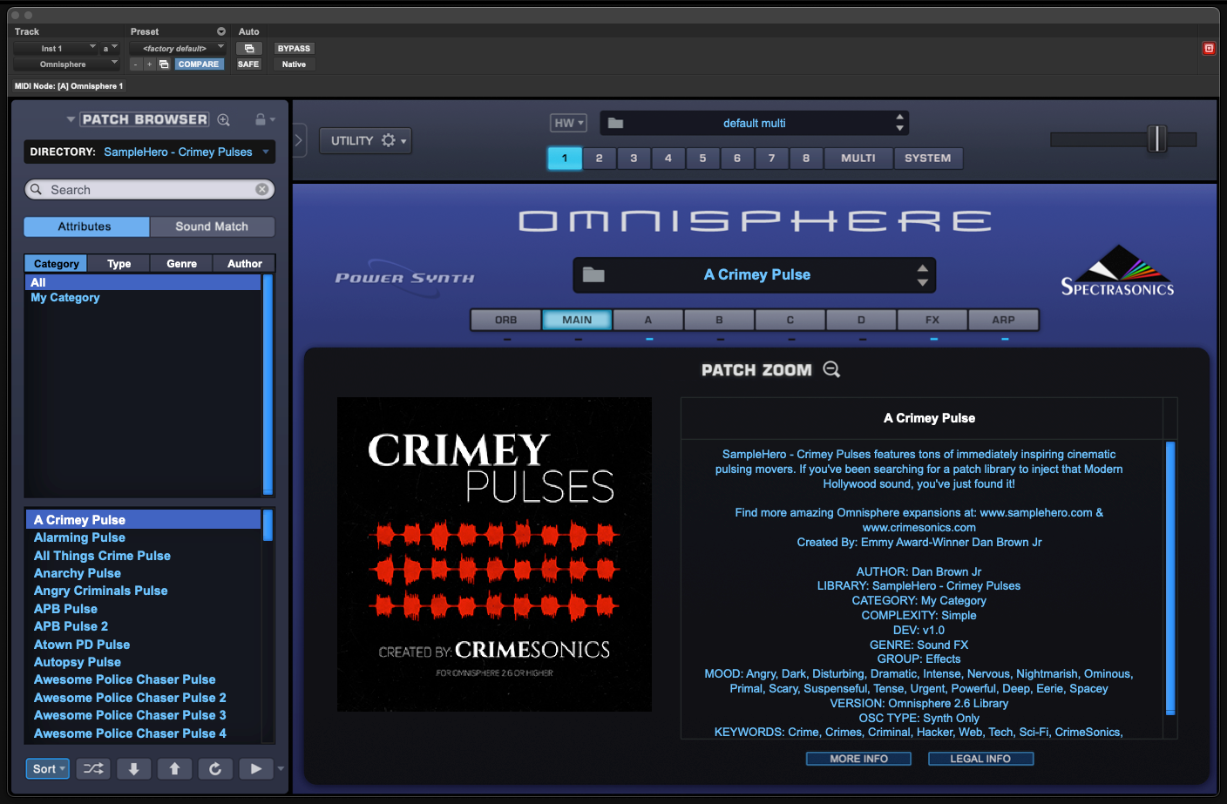Select part 1 tab

(x=565, y=158)
